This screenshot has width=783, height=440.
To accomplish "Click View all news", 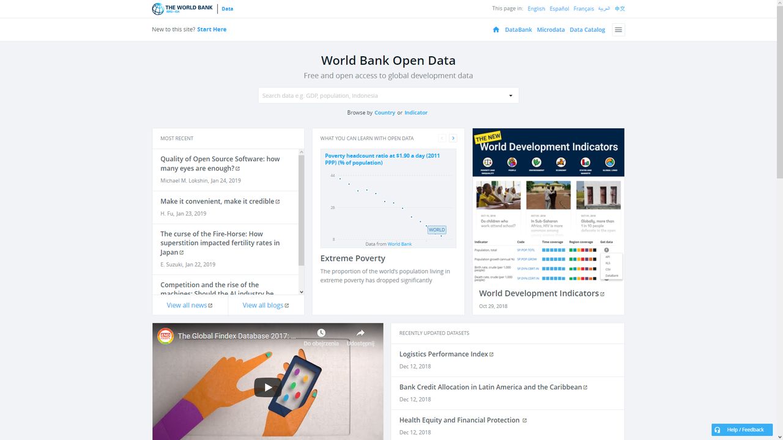I will (190, 305).
